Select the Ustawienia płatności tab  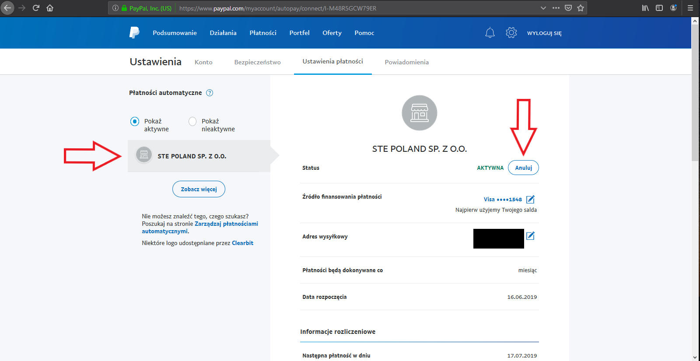(x=332, y=61)
